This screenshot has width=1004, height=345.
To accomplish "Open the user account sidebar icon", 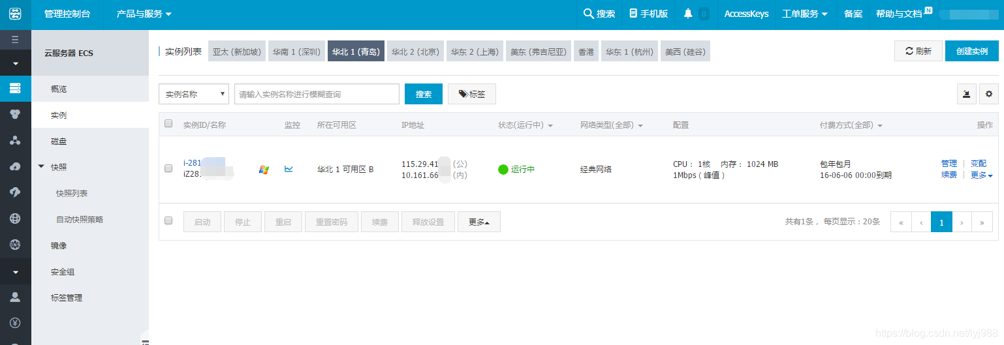I will [x=15, y=297].
